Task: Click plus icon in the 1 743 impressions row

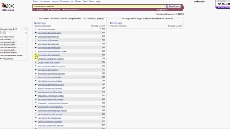Action: 36,40
